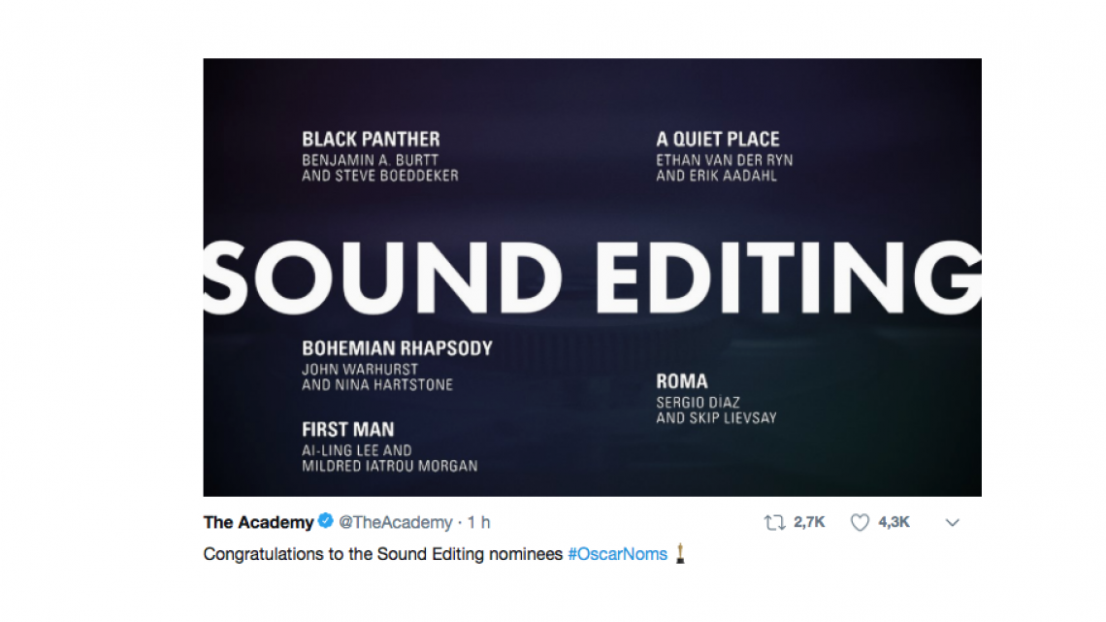Open the tweet's 1 h timestamp
The height and width of the screenshot is (622, 1106).
tap(478, 522)
